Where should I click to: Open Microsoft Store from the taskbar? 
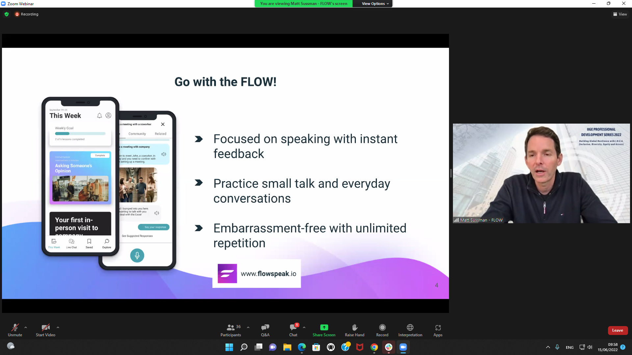[x=316, y=347]
